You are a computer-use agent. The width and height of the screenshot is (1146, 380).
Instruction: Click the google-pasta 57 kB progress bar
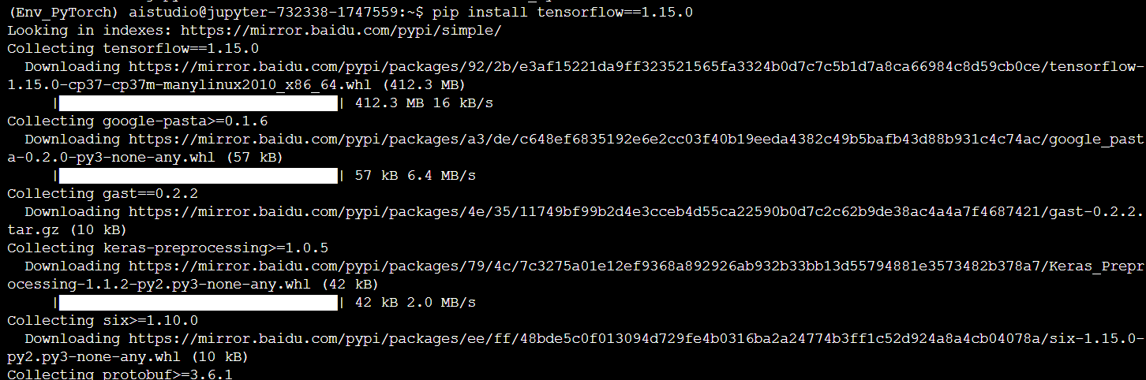tap(199, 176)
